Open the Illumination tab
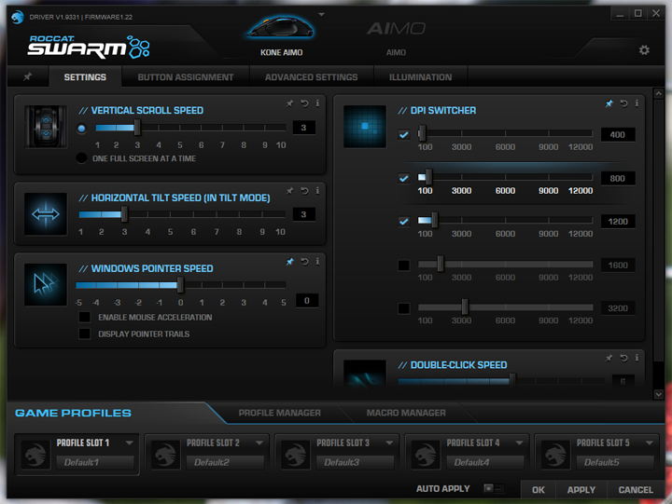The image size is (672, 504). (x=420, y=77)
